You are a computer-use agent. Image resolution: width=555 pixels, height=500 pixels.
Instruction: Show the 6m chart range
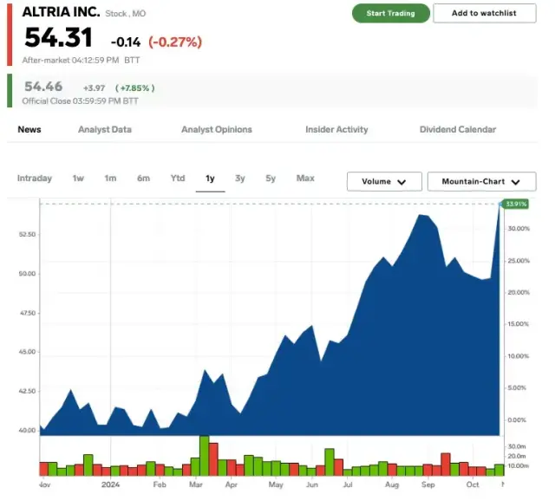point(143,179)
